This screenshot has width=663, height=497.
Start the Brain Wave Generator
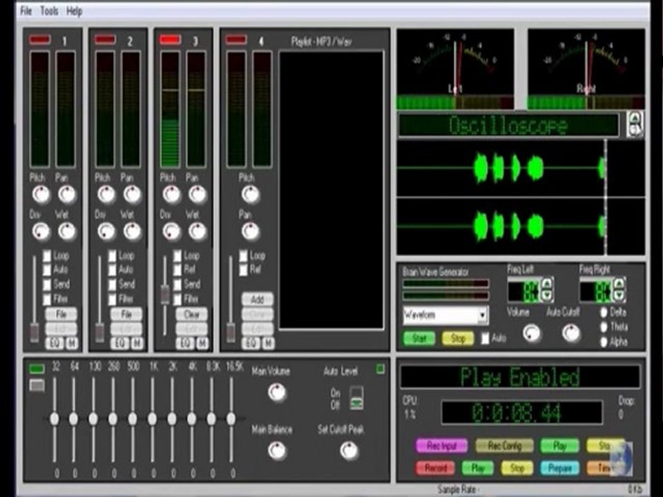419,338
